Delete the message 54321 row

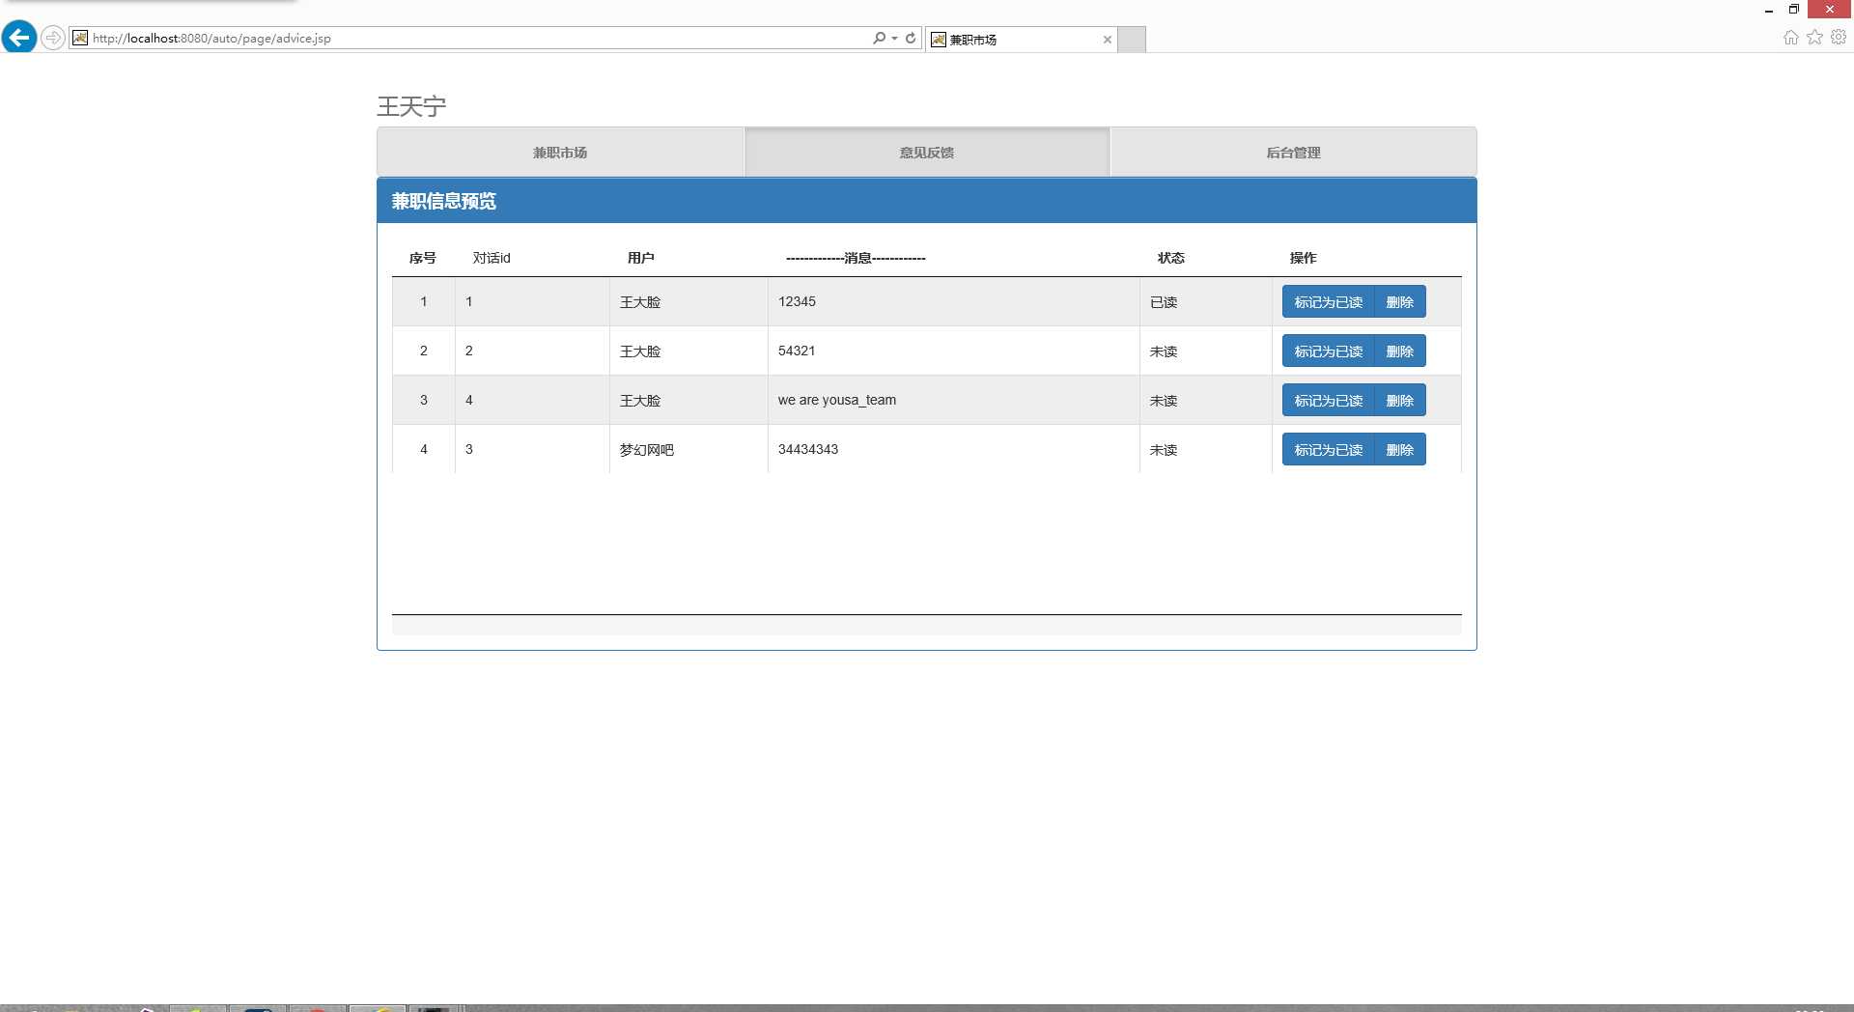click(x=1399, y=351)
